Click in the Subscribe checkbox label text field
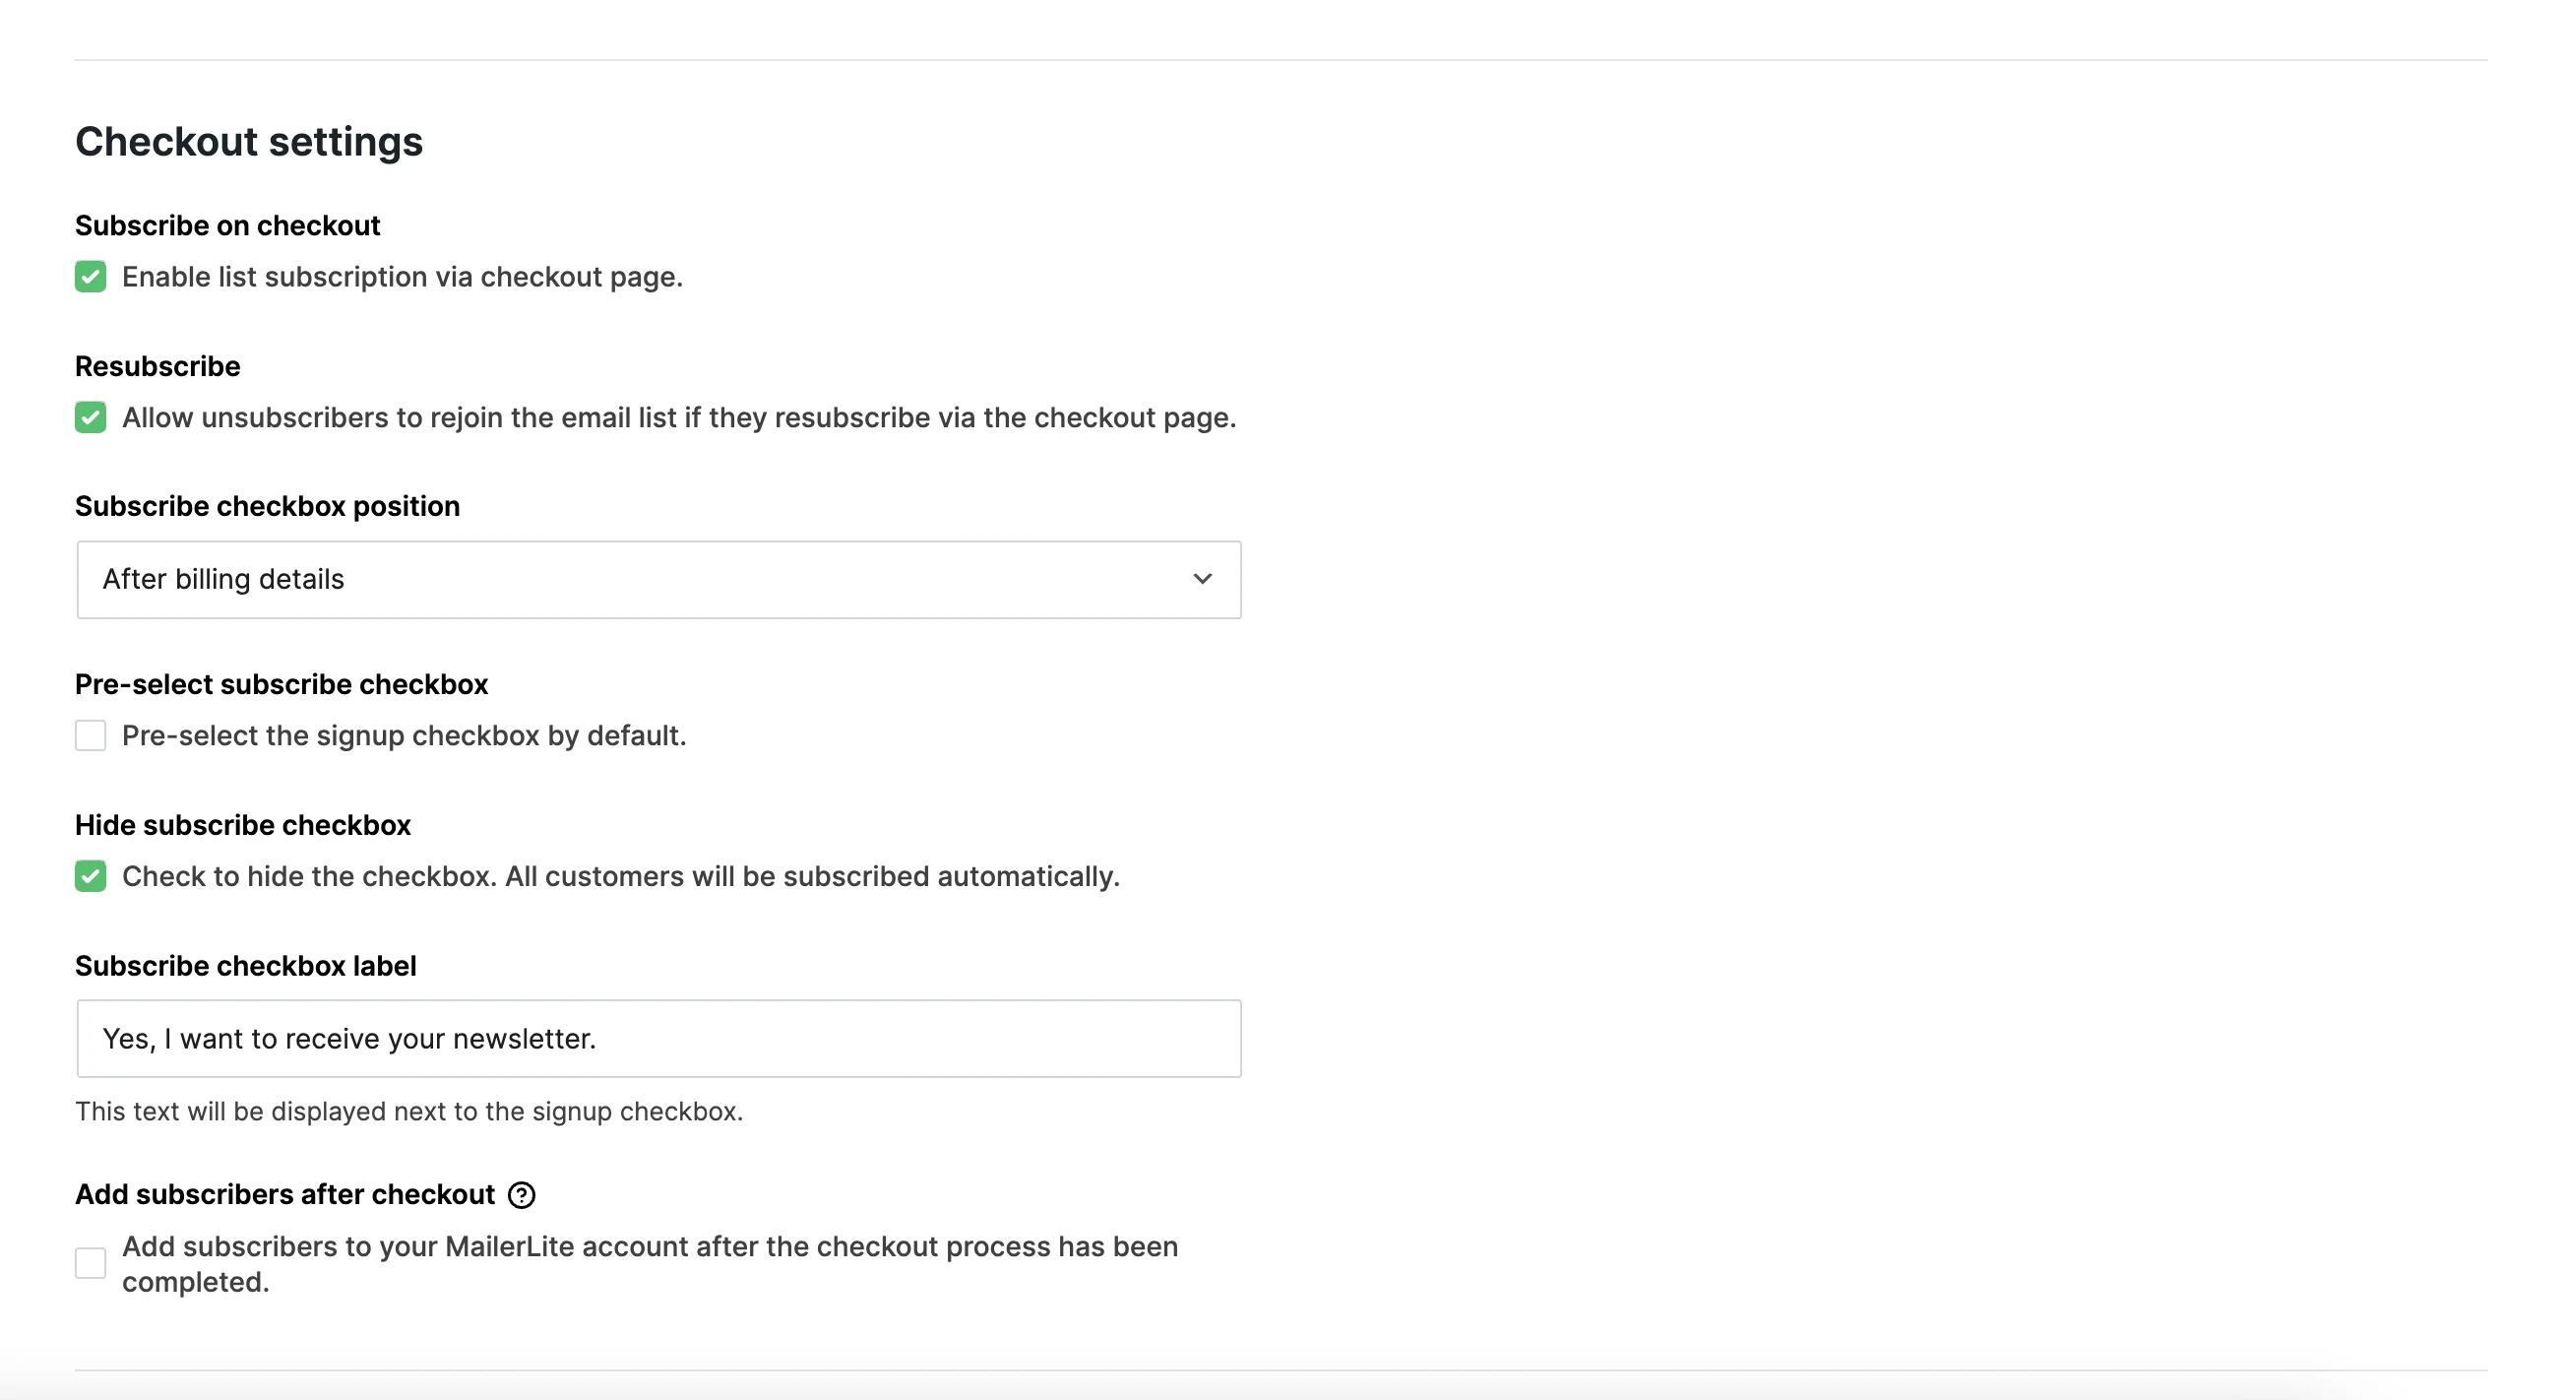 (x=659, y=1039)
